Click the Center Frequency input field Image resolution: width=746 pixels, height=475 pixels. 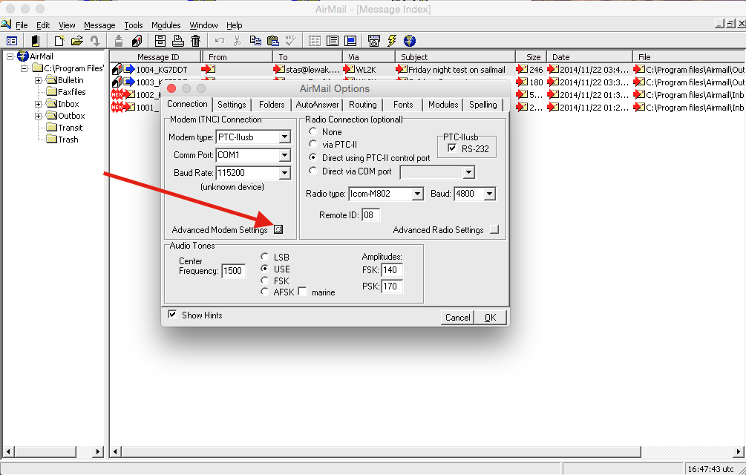pos(234,271)
